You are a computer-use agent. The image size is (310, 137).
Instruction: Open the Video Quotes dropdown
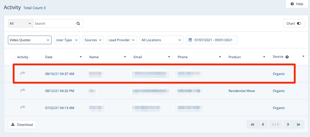(x=30, y=40)
